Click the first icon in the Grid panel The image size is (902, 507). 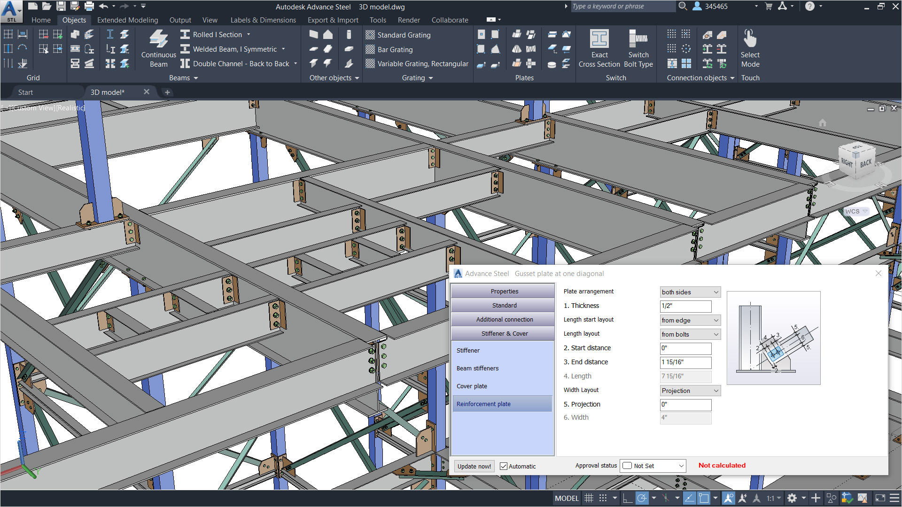point(8,34)
